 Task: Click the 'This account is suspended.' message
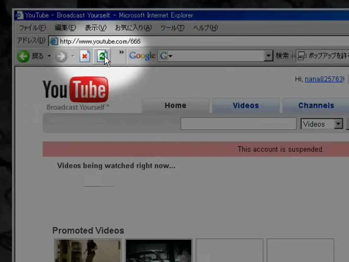pyautogui.click(x=280, y=149)
